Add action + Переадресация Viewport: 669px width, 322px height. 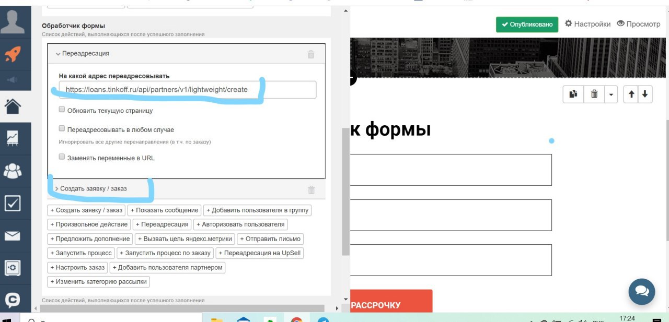pyautogui.click(x=162, y=224)
